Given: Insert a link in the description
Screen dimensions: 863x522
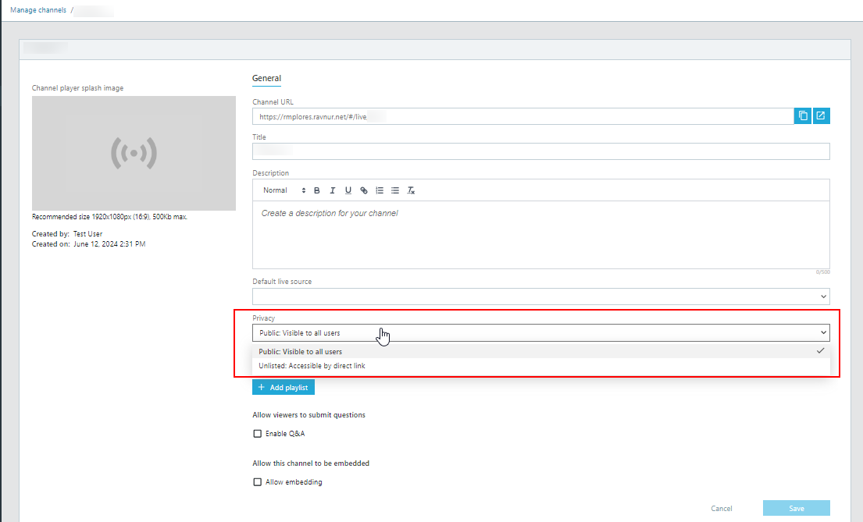Looking at the screenshot, I should tap(364, 190).
